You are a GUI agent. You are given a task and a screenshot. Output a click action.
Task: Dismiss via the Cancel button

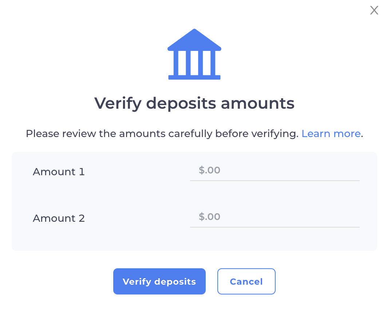[x=246, y=281]
